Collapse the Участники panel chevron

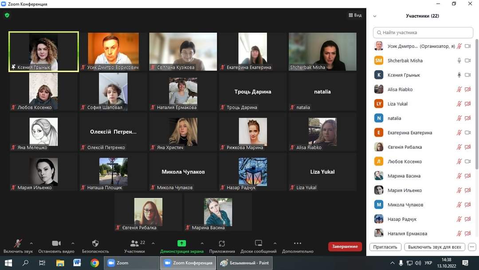point(375,16)
